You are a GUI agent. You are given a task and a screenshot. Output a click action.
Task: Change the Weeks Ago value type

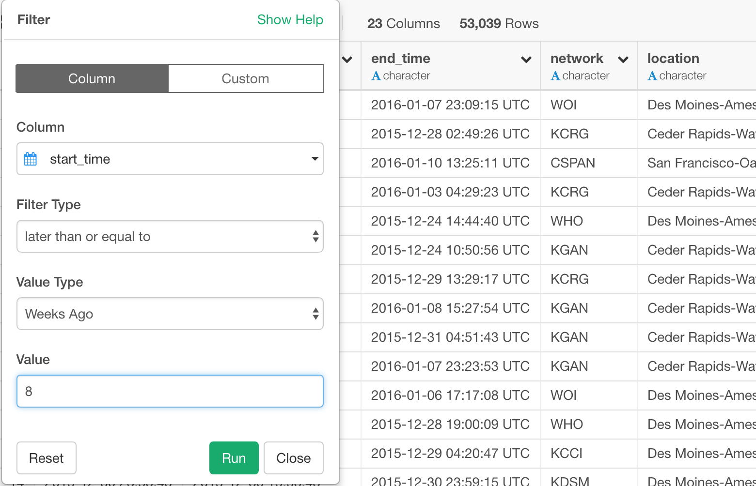[170, 314]
